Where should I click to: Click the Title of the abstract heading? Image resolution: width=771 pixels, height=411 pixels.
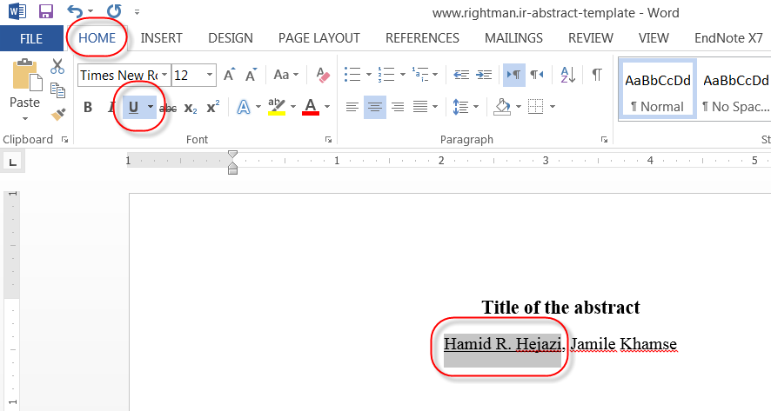pos(560,308)
